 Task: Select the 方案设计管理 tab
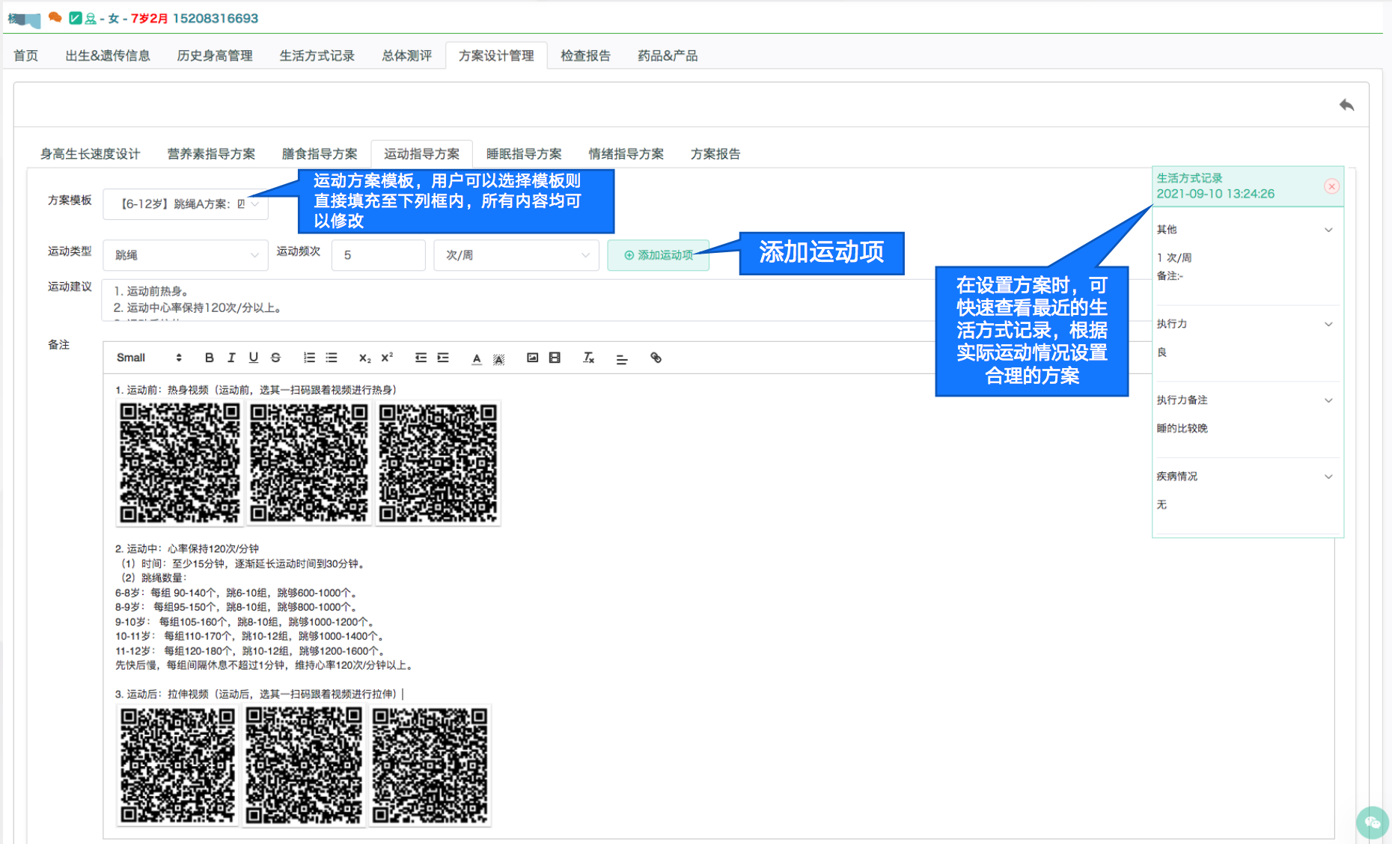[x=496, y=55]
